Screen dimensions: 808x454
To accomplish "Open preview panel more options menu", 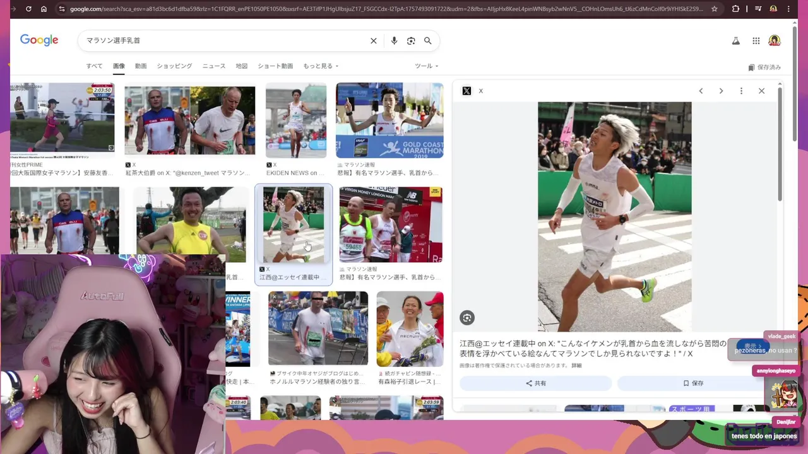I will [741, 91].
